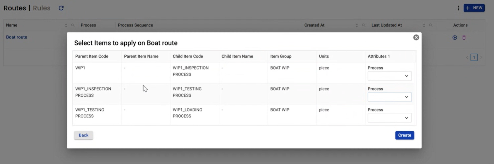Image resolution: width=494 pixels, height=164 pixels.
Task: Open the three-dot more options menu
Action: point(458,8)
